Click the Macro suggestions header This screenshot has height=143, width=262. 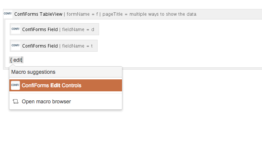point(66,72)
